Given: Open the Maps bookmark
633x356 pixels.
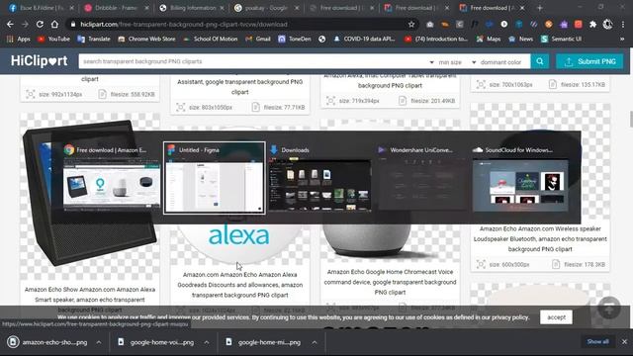Looking at the screenshot, I should point(489,39).
